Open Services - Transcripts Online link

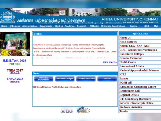[137, 103]
